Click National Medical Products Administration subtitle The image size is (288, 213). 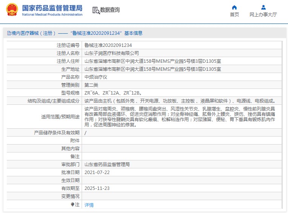click(52, 14)
